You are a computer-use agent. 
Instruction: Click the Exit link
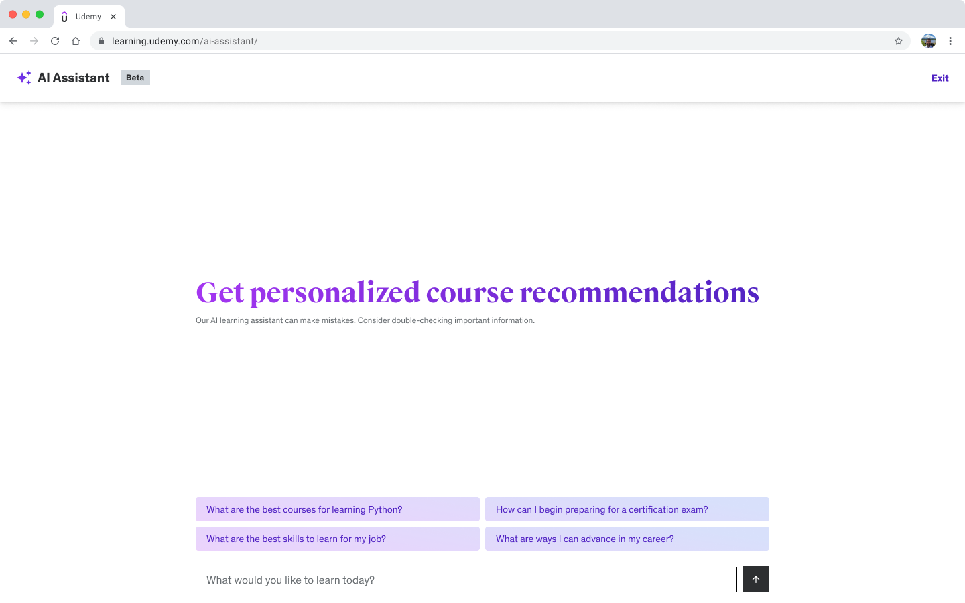[x=940, y=78]
